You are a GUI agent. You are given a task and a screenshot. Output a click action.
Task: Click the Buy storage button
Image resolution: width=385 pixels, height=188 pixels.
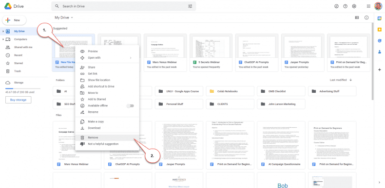[x=19, y=100]
